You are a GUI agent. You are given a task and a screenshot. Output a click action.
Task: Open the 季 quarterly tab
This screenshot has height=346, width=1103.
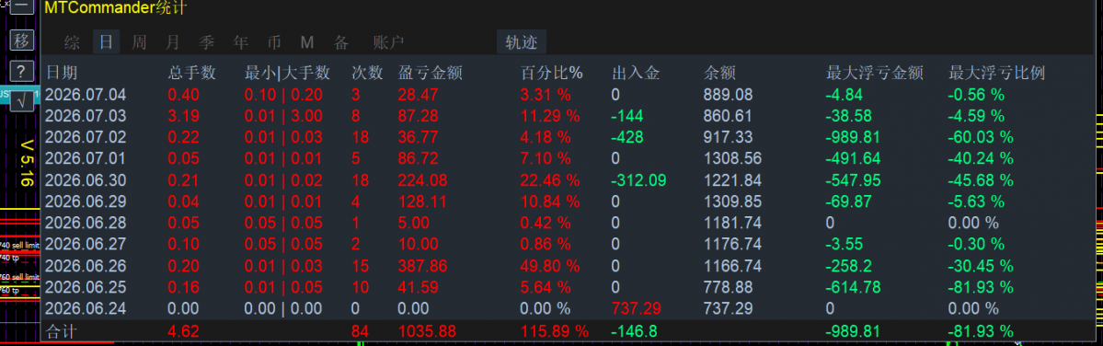point(207,42)
